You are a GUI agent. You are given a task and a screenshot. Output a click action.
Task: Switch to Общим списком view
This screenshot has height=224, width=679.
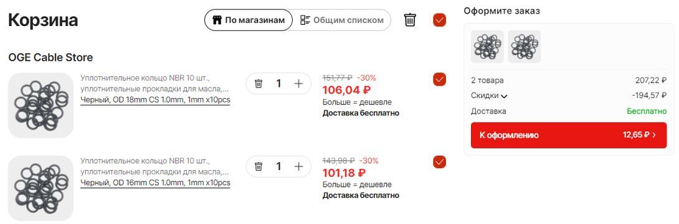[342, 20]
